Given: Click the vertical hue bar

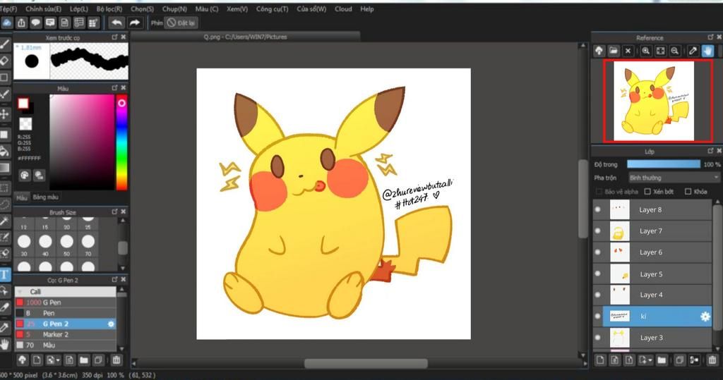Looking at the screenshot, I should point(121,142).
